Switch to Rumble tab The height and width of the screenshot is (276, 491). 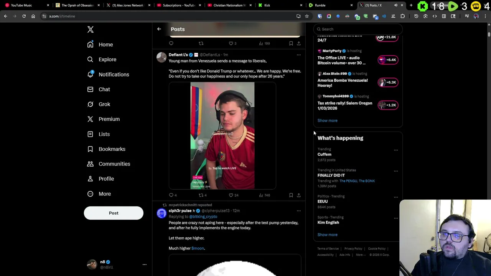[x=330, y=5]
